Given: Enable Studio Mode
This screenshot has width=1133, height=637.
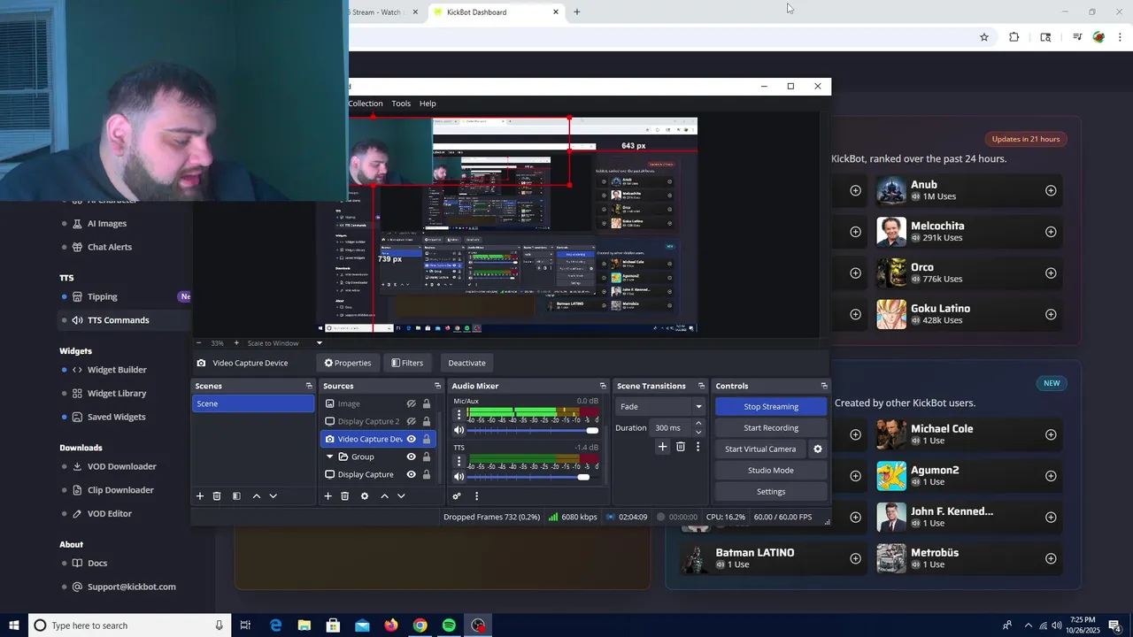Looking at the screenshot, I should click(x=771, y=470).
